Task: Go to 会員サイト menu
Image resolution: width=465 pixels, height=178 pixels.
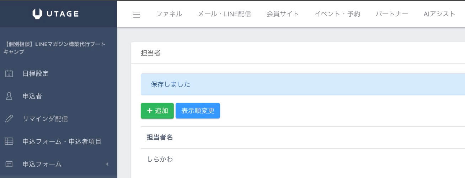Action: click(283, 14)
